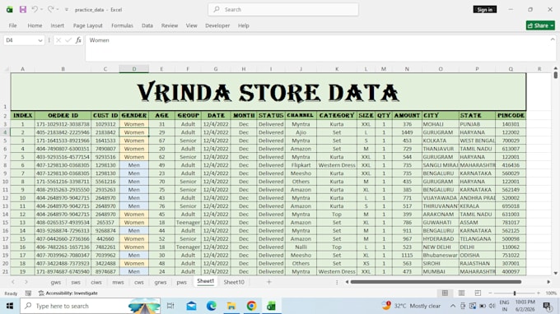Switch to Page Break Preview

[x=478, y=293]
